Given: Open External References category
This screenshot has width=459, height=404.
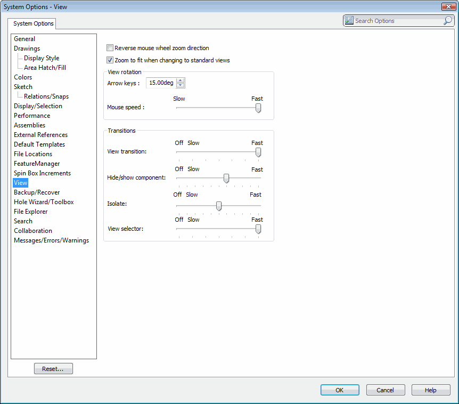Looking at the screenshot, I should (40, 135).
